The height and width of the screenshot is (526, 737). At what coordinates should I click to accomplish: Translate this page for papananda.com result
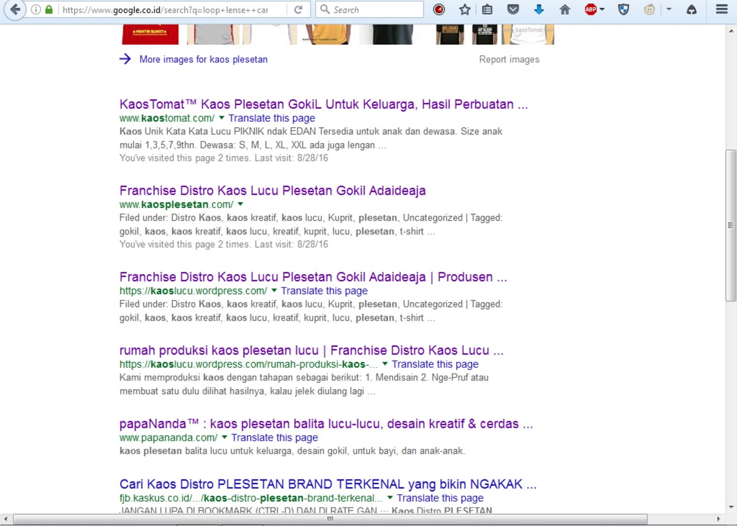tap(275, 438)
